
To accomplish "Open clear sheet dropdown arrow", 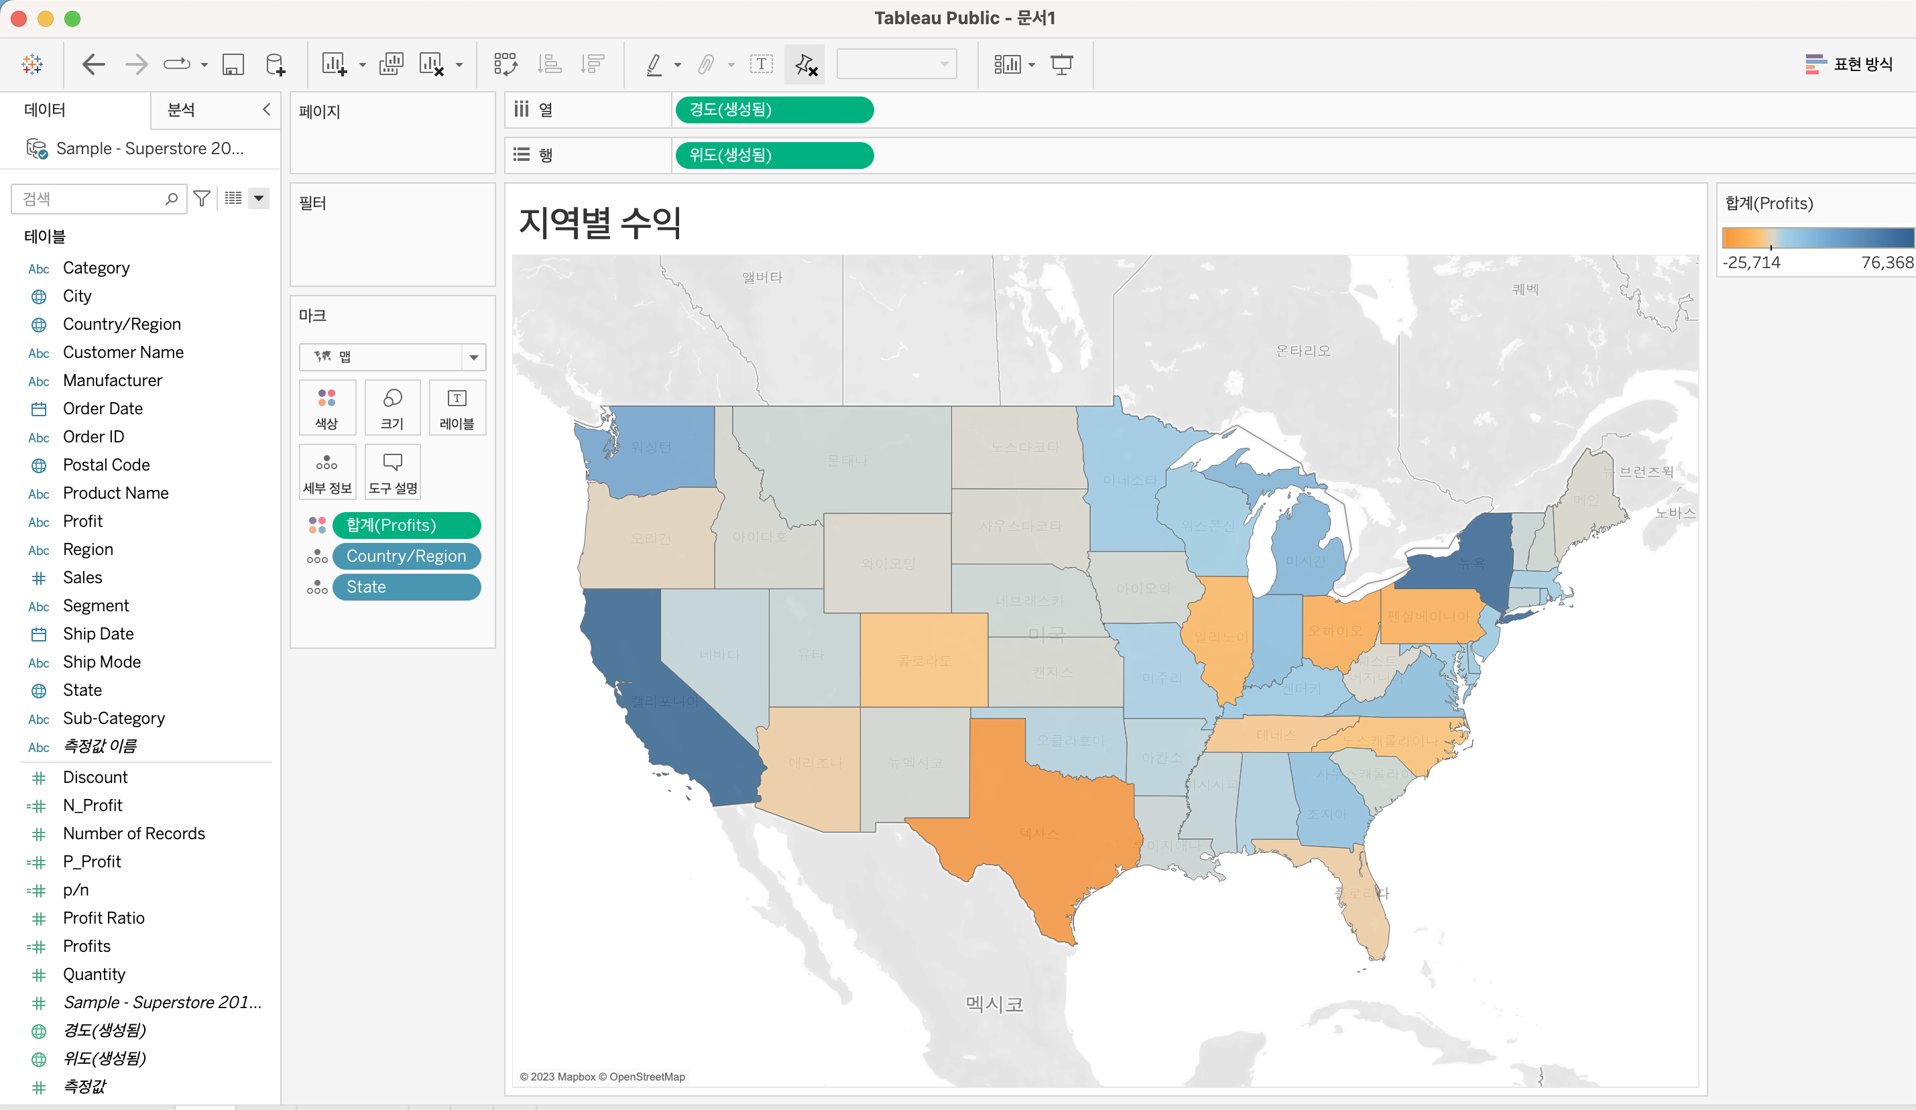I will pyautogui.click(x=459, y=66).
